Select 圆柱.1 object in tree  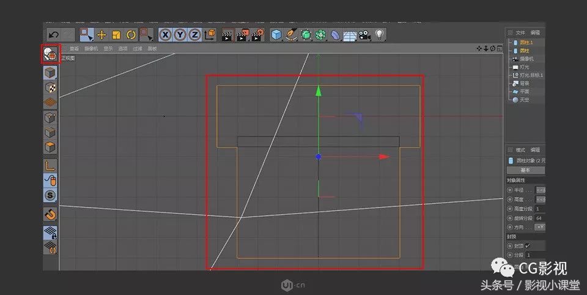click(526, 42)
